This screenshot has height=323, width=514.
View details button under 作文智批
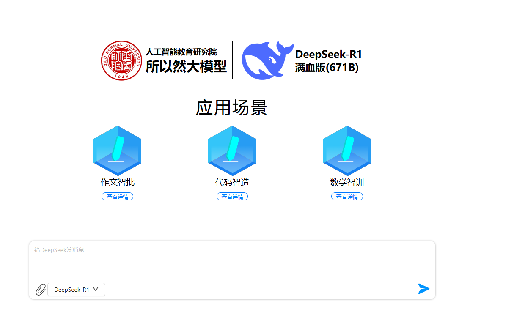coord(117,197)
